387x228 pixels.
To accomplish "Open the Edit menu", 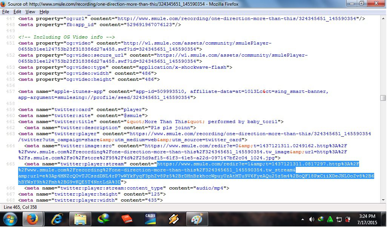I will [17, 12].
